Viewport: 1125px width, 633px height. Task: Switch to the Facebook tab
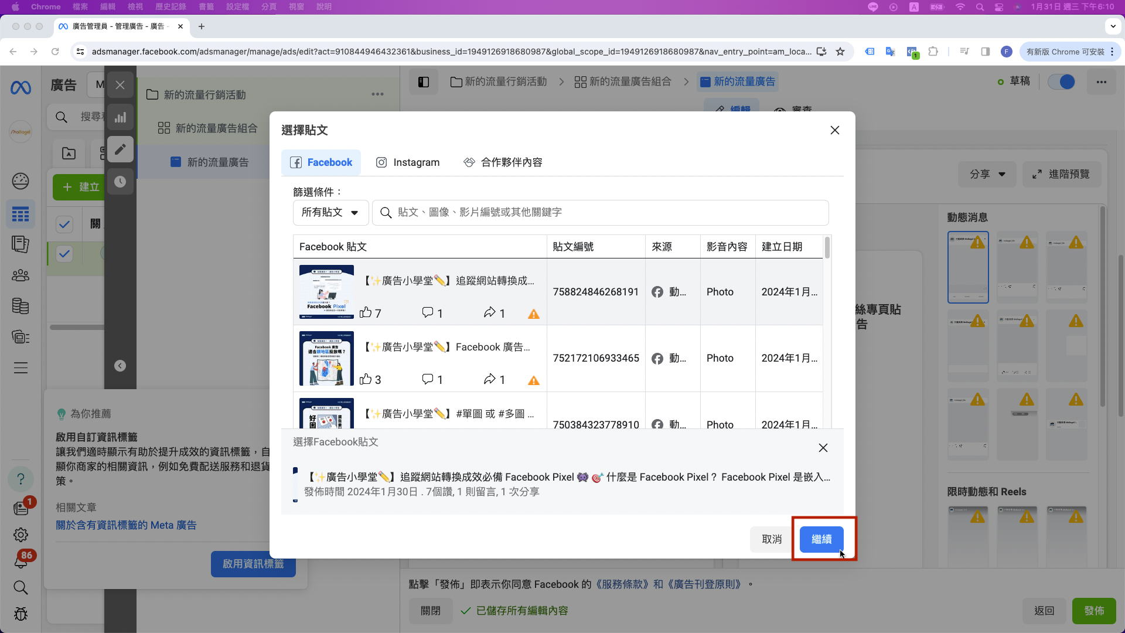point(321,162)
